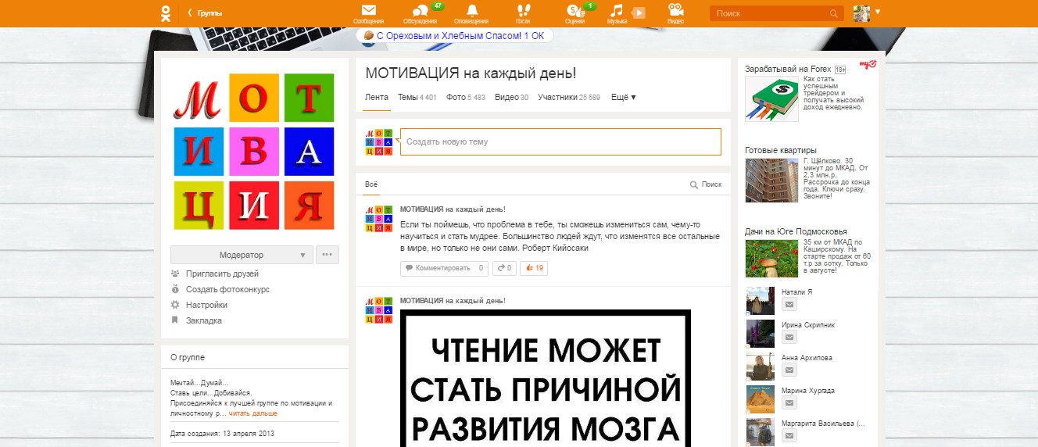This screenshot has height=447, width=1038.
Task: Open the second post's group name link
Action: [x=453, y=301]
